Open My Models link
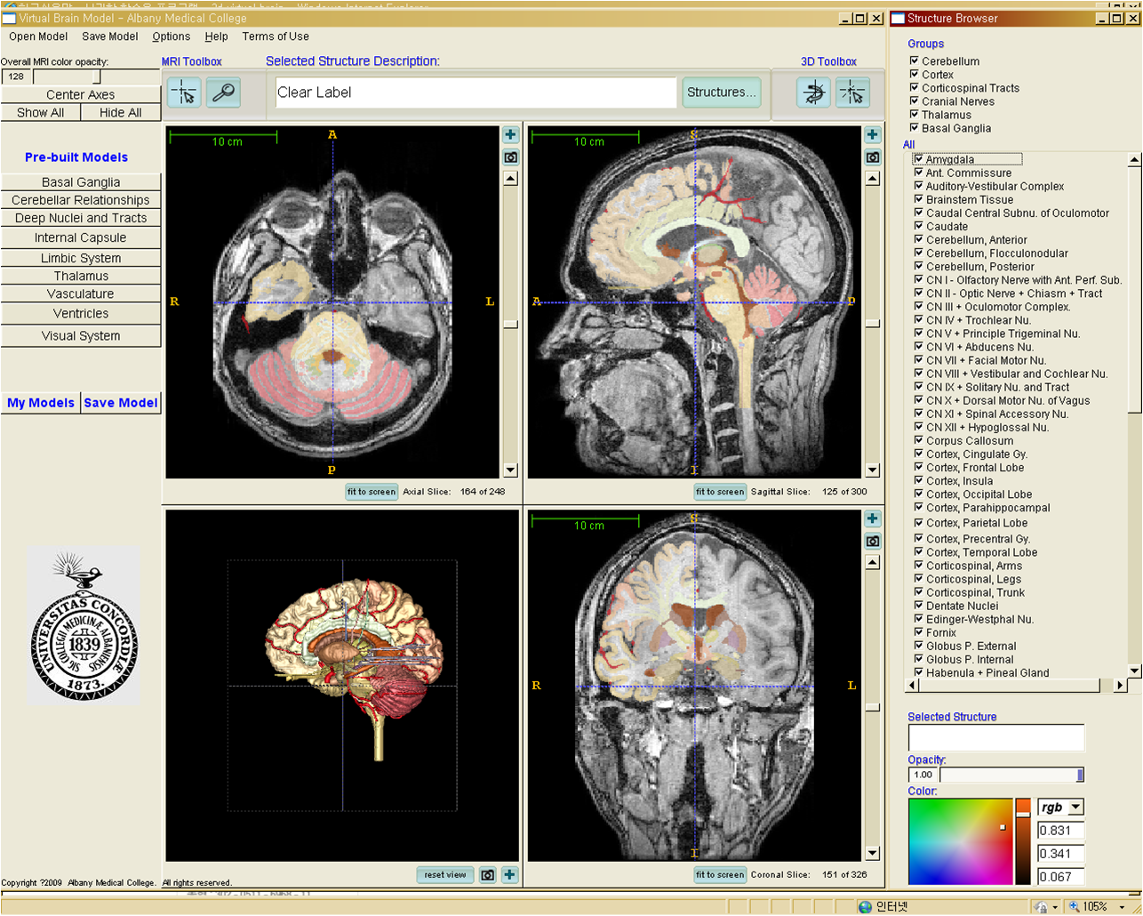 [x=41, y=403]
